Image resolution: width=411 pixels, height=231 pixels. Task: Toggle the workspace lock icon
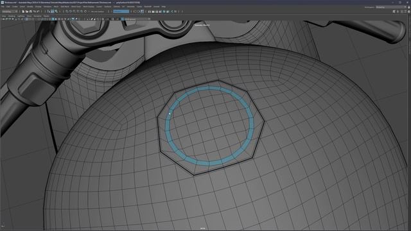click(x=408, y=7)
